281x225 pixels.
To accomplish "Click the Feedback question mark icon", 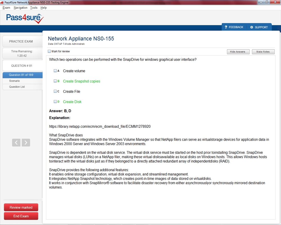I will click(x=226, y=27).
